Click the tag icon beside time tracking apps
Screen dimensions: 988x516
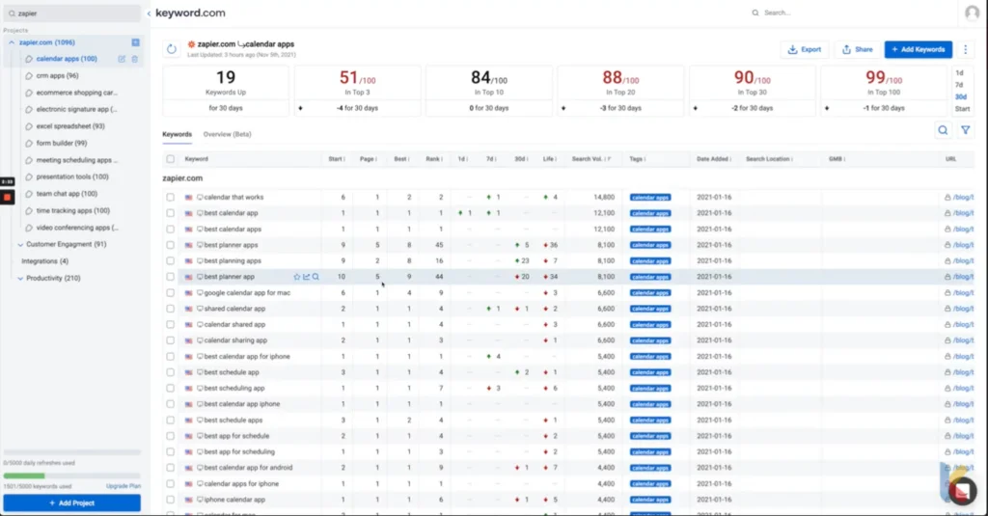pos(29,211)
